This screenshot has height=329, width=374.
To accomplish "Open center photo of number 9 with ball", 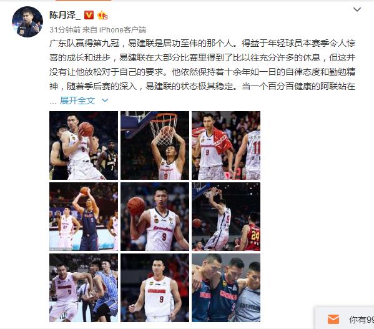I will pos(155,217).
